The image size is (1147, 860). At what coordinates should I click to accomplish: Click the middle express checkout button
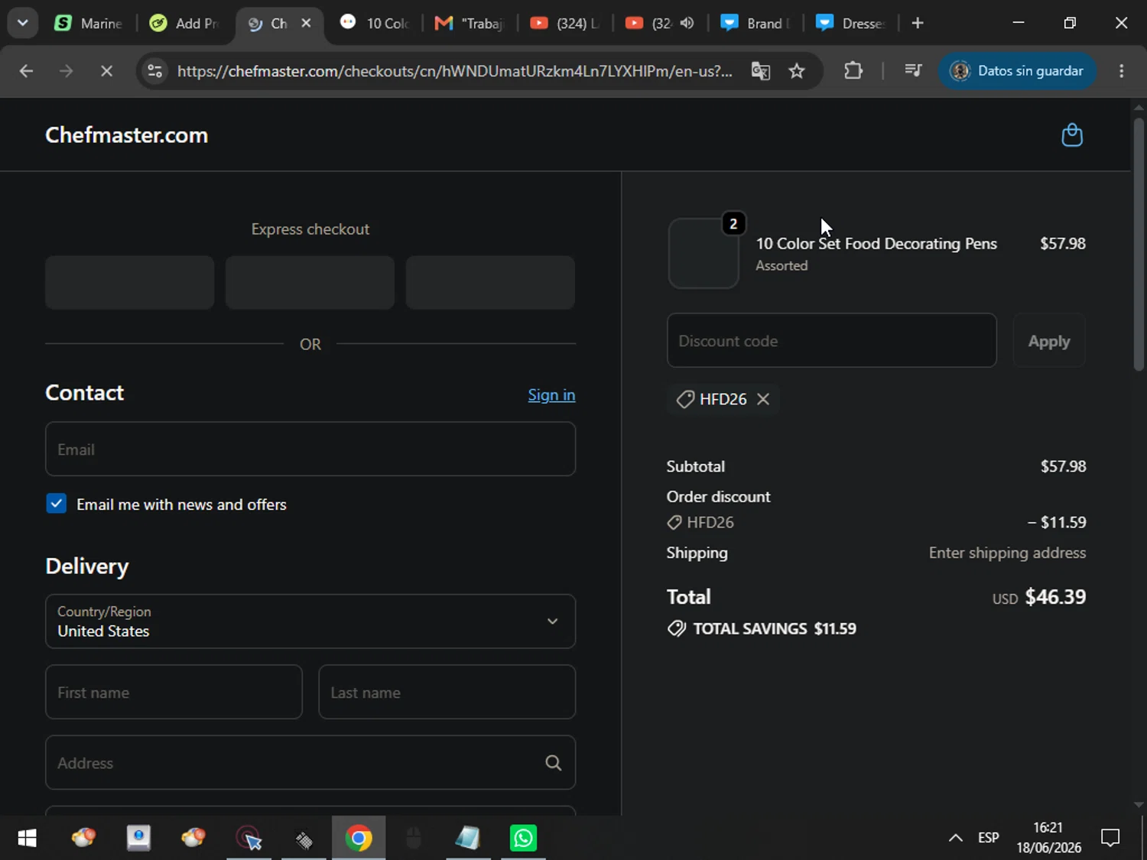click(x=310, y=283)
